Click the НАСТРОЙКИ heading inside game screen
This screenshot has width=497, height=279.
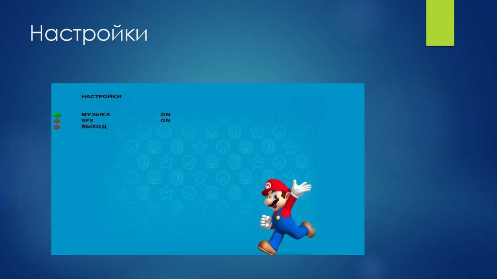(101, 96)
